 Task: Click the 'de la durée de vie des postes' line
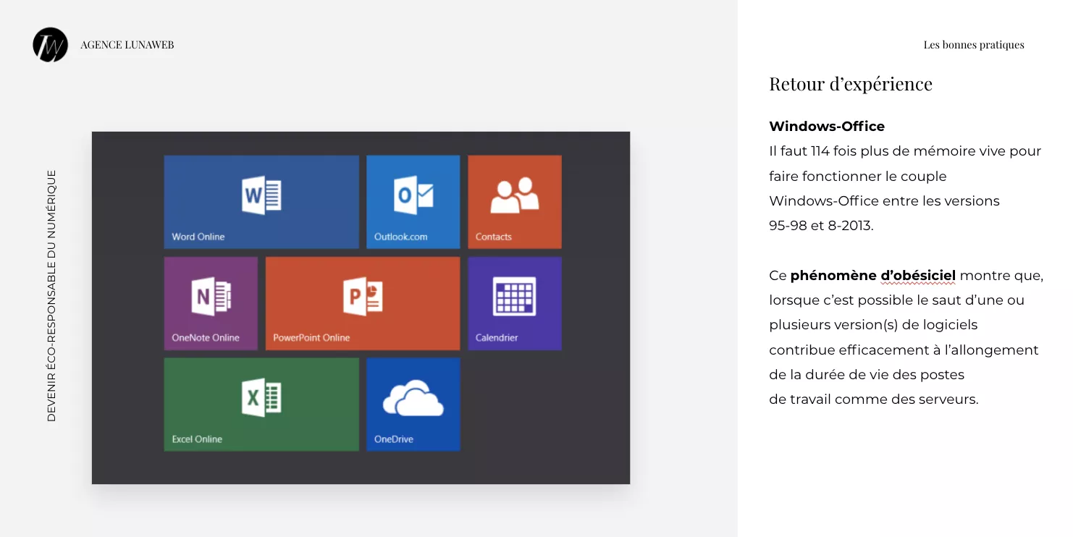pyautogui.click(x=867, y=374)
